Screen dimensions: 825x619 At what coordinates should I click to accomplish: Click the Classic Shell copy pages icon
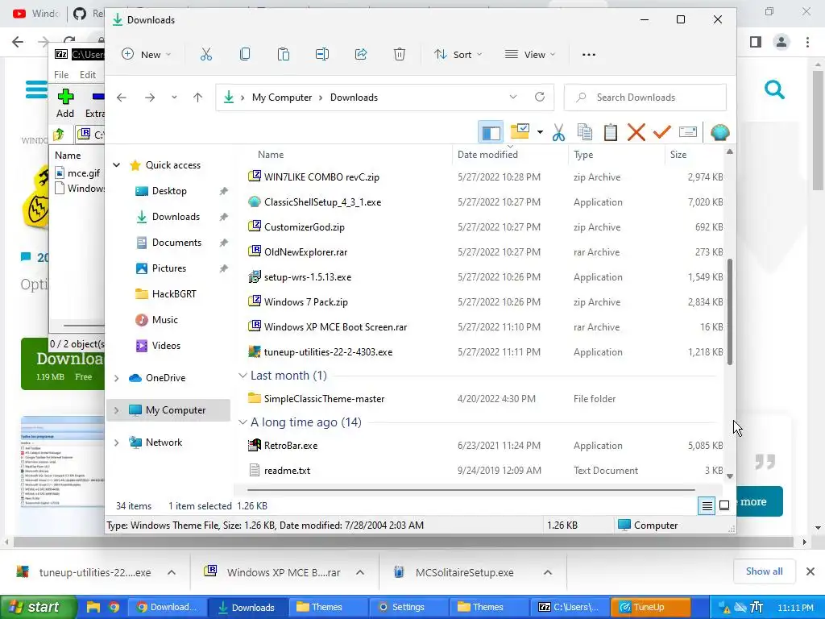585,132
